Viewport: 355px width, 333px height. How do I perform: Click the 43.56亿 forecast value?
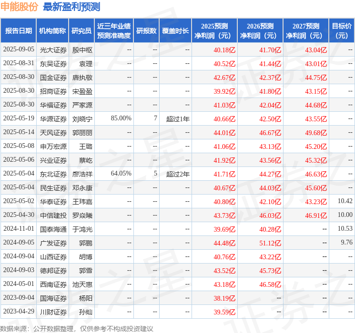click(x=270, y=160)
